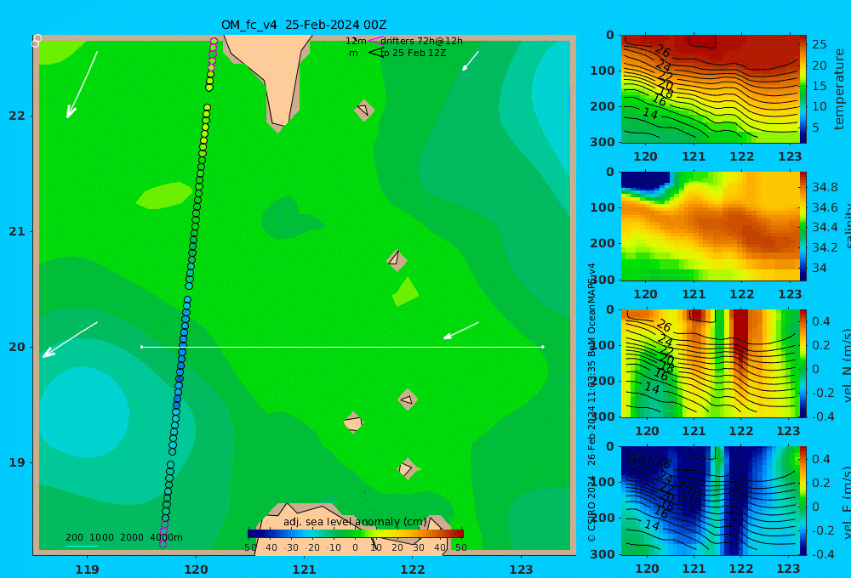This screenshot has width=851, height=578.
Task: Click the small island near 122E, 19N
Action: [407, 468]
